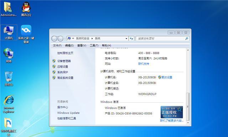This screenshot has height=137, width=228.
Task: Open 设备管理器 link
Action: pyautogui.click(x=64, y=61)
